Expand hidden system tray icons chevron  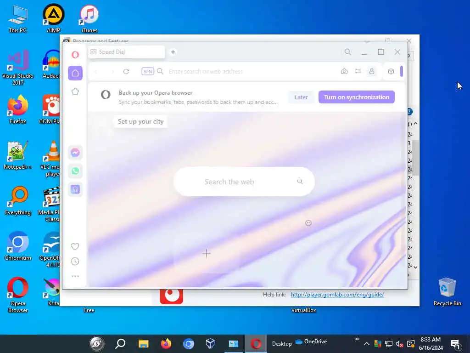point(367,344)
